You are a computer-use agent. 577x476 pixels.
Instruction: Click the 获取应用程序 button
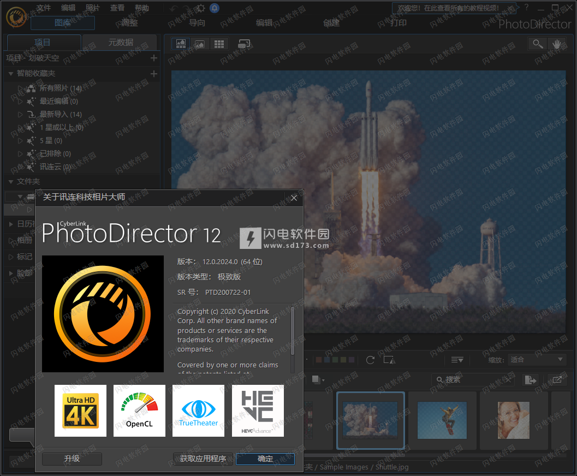[203, 459]
